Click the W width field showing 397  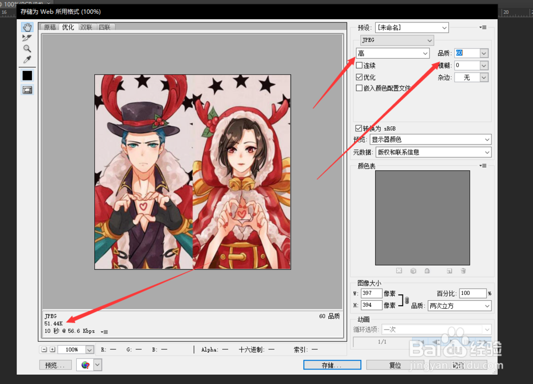(372, 293)
